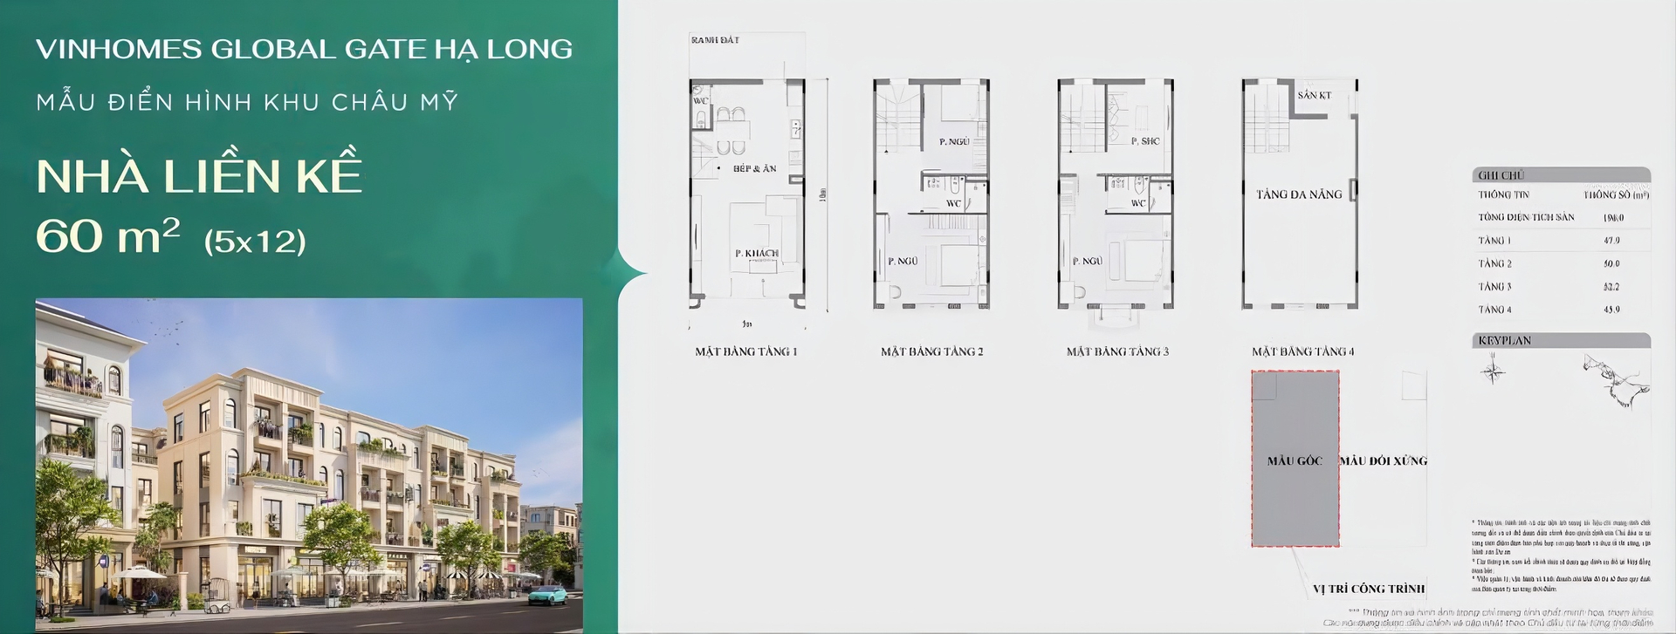Click the MẶT BẰNG TẦNG 3 caption
Viewport: 1676px width, 634px height.
click(x=1117, y=351)
